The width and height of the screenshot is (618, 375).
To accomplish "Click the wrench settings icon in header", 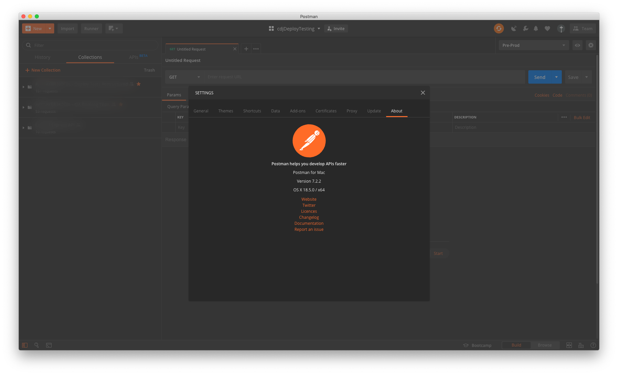I will 525,28.
